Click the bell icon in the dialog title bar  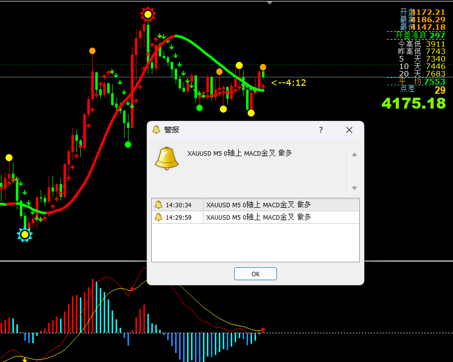click(156, 129)
